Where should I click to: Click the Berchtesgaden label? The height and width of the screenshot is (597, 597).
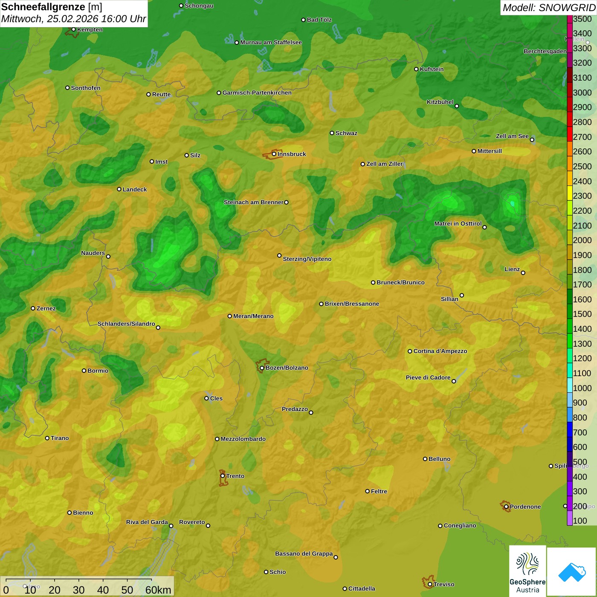coord(545,51)
